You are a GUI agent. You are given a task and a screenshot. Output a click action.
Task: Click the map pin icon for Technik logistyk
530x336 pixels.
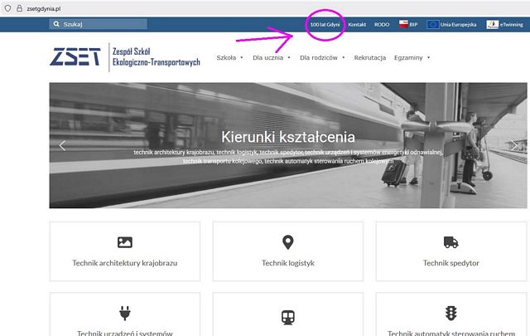(x=288, y=242)
